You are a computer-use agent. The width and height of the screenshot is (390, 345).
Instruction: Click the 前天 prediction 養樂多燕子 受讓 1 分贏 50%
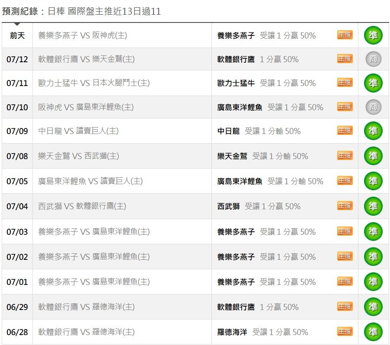tap(266, 35)
